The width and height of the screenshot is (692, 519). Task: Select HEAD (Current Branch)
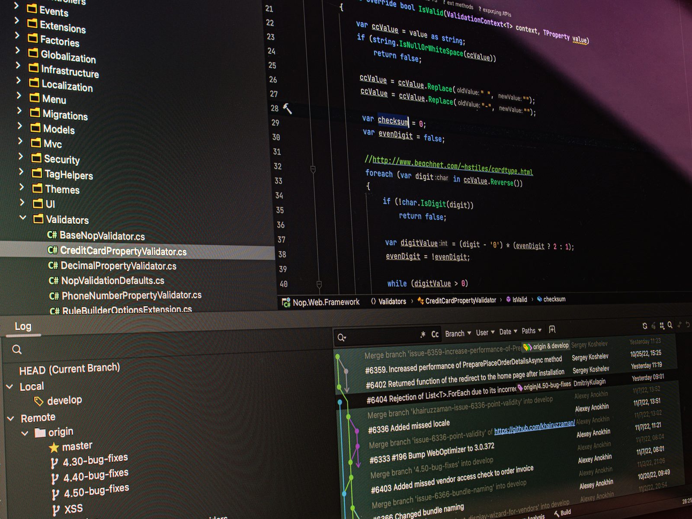(70, 369)
